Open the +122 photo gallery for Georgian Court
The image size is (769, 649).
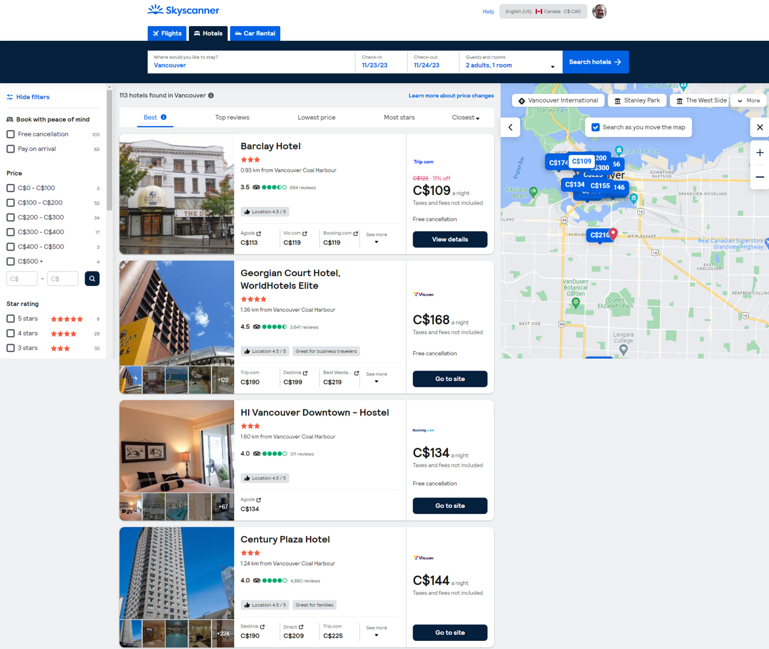(x=223, y=379)
